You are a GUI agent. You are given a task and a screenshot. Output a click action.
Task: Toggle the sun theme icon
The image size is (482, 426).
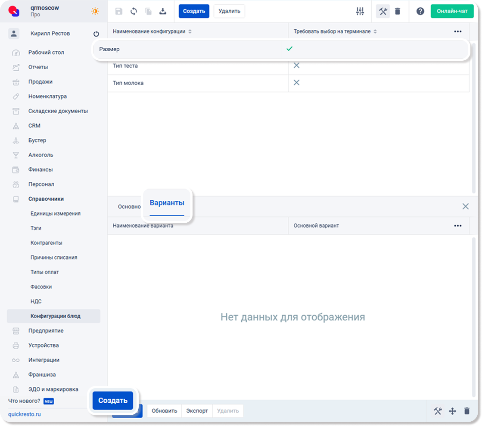point(95,11)
